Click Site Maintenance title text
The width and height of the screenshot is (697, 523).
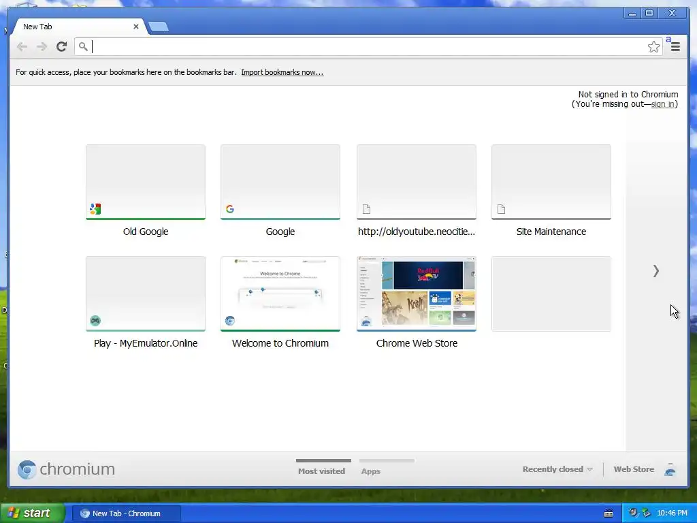pyautogui.click(x=551, y=232)
